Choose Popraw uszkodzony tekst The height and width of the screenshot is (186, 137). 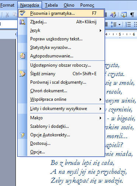click(x=61, y=39)
